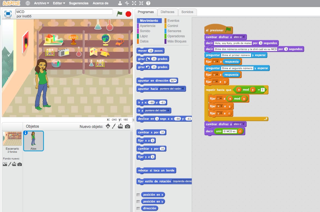Enable the posición en y stage monitor

coord(138,201)
